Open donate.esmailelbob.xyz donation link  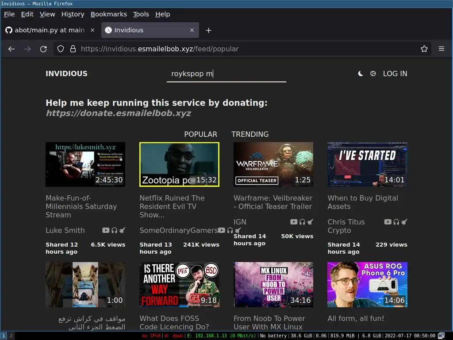[x=119, y=113]
